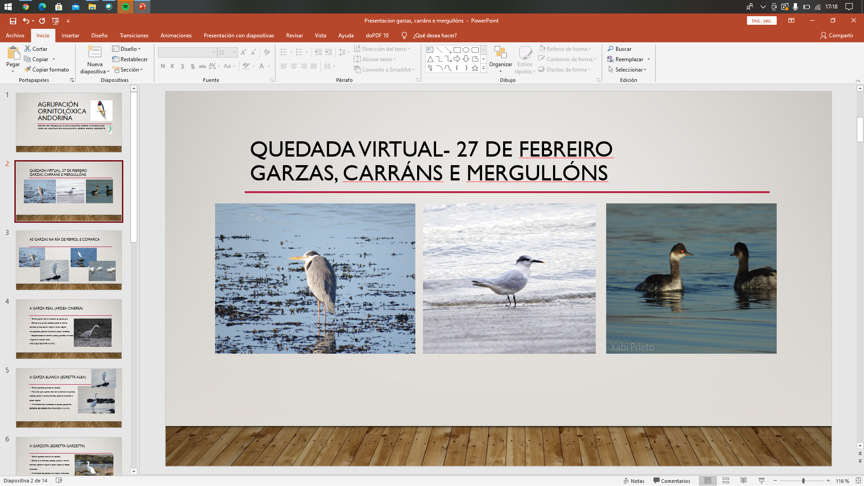Start slideshow from status bar icon
The height and width of the screenshot is (486, 864).
[761, 481]
